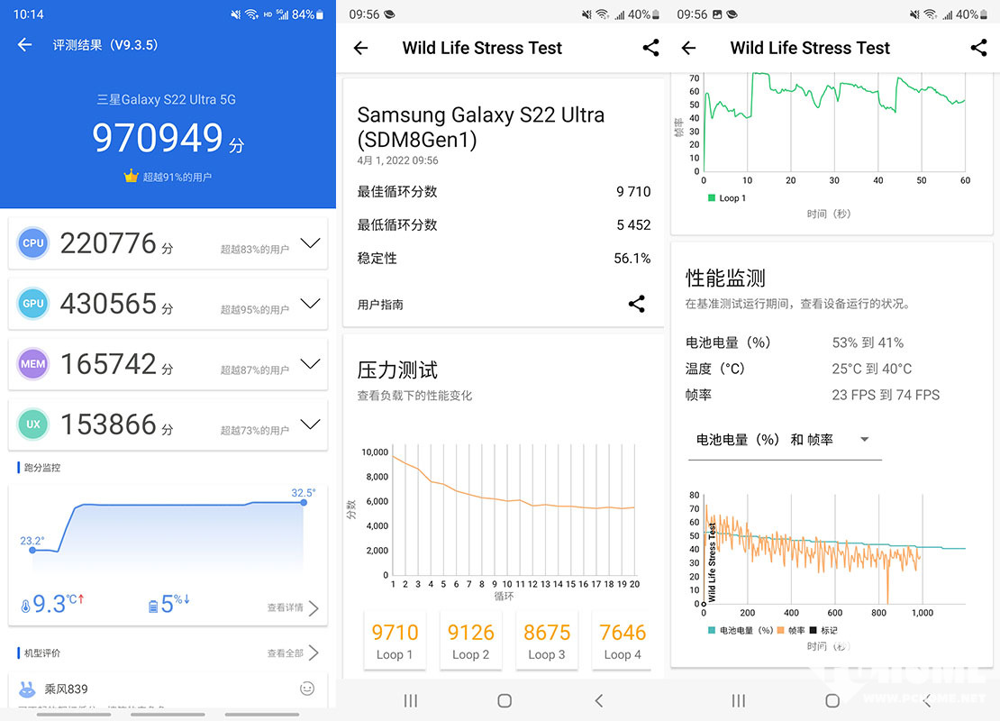Tap back button in middle screen navigation bar
The width and height of the screenshot is (1000, 721).
click(x=598, y=700)
